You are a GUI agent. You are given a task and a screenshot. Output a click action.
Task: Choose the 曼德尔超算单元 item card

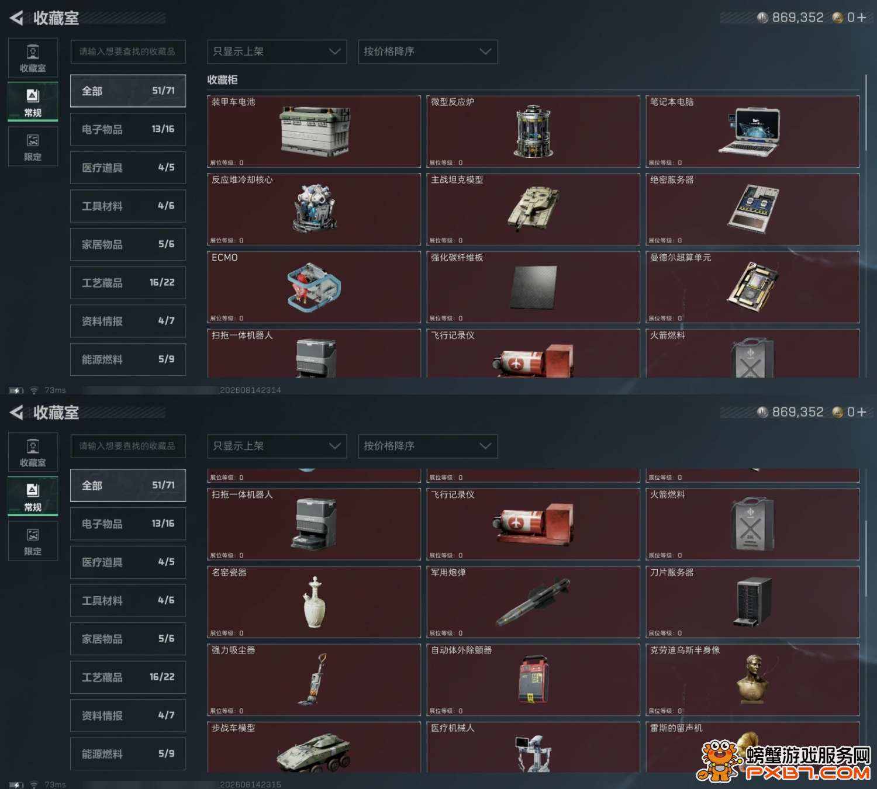click(x=752, y=287)
